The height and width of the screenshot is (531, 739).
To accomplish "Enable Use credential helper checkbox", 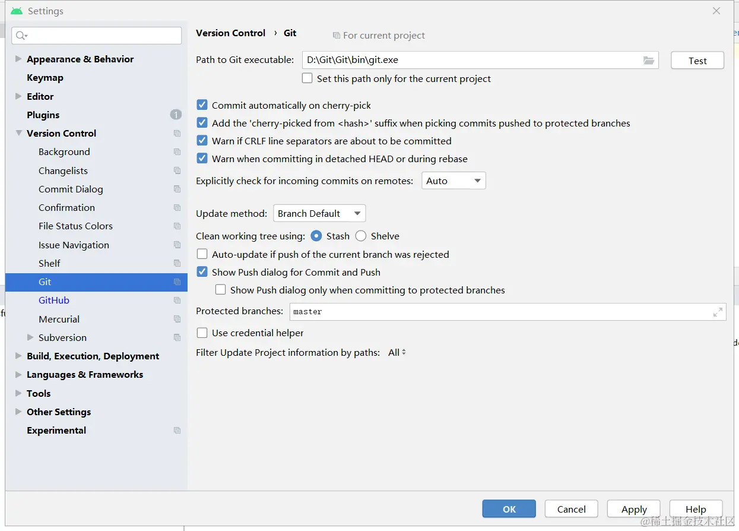I will pos(202,333).
